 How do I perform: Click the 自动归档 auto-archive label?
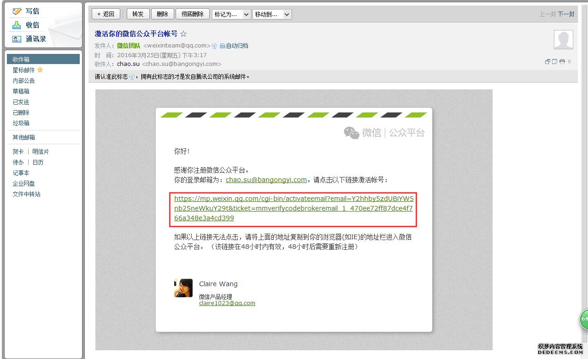click(237, 46)
